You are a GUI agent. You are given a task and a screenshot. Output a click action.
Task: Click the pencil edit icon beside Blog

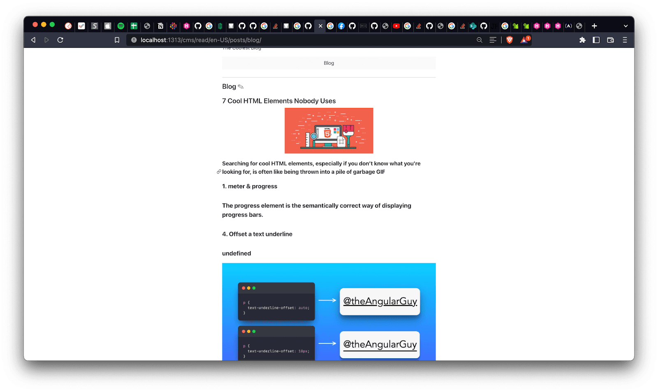pos(241,86)
